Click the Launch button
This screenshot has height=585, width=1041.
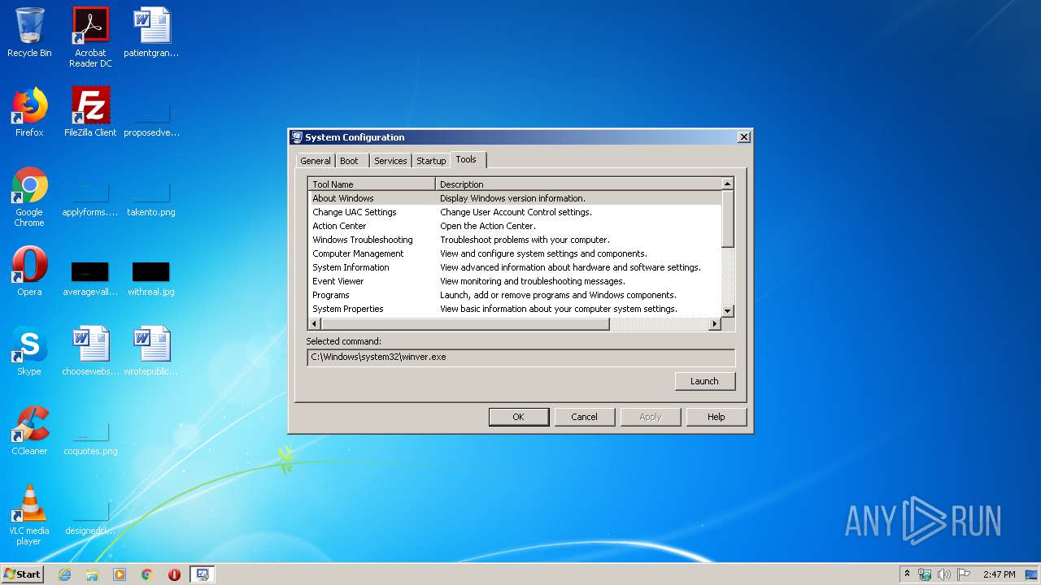click(705, 381)
